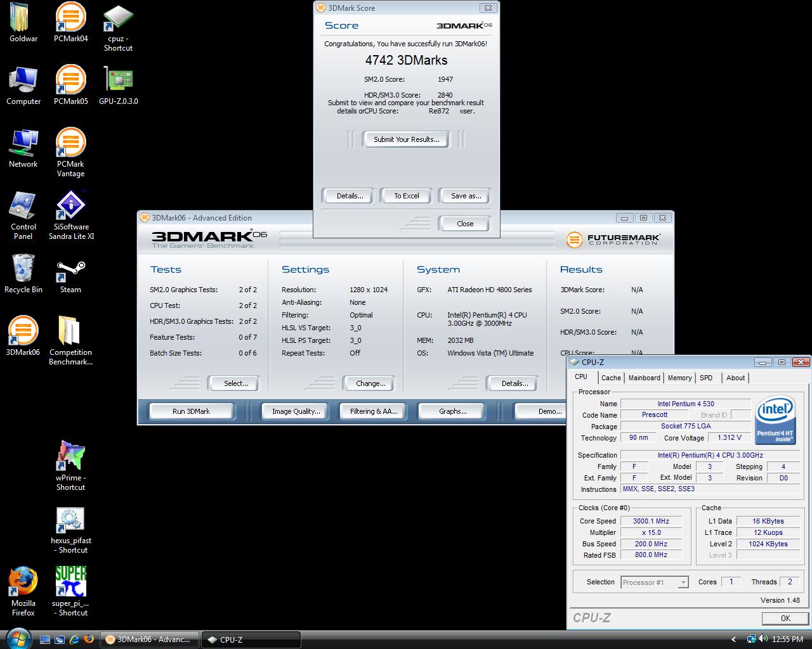Minimize the 3DMark06 Advanced Edition window
Image resolution: width=812 pixels, height=649 pixels.
(624, 217)
